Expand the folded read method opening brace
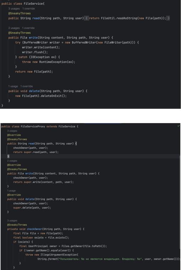This screenshot has width=181, height=270. coord(86,18)
